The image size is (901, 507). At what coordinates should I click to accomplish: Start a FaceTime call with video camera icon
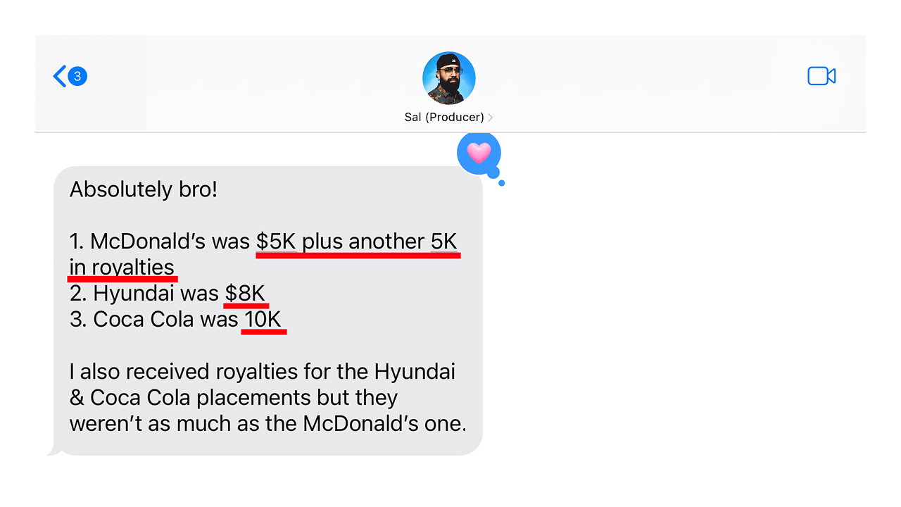tap(821, 76)
